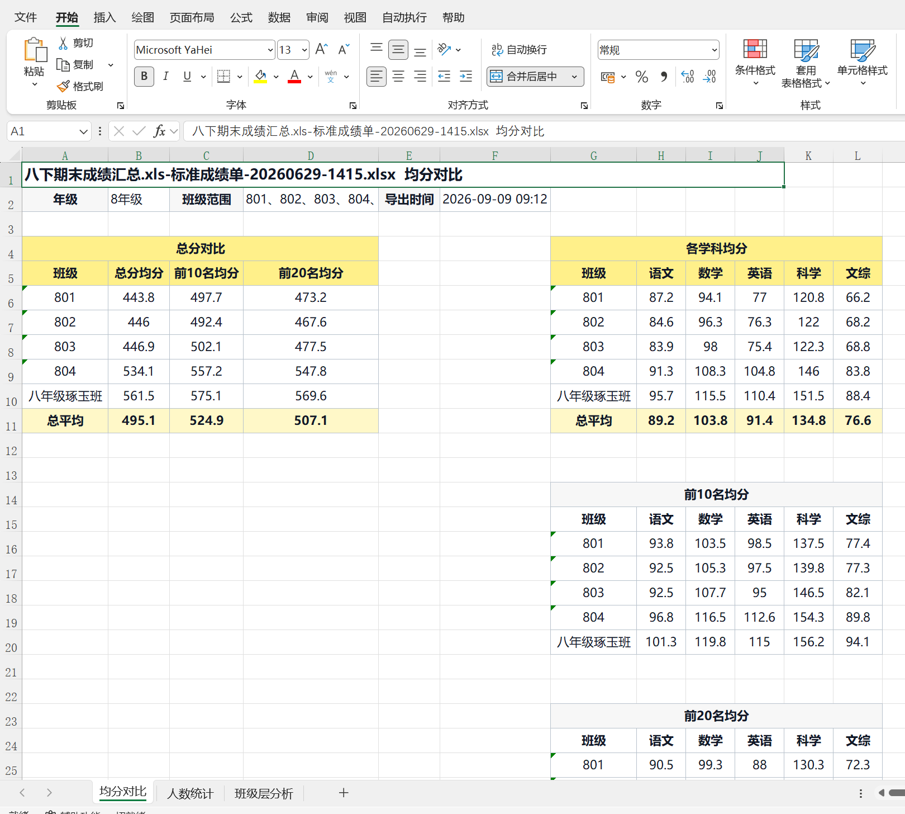Apply percent style
905x814 pixels.
click(x=642, y=77)
